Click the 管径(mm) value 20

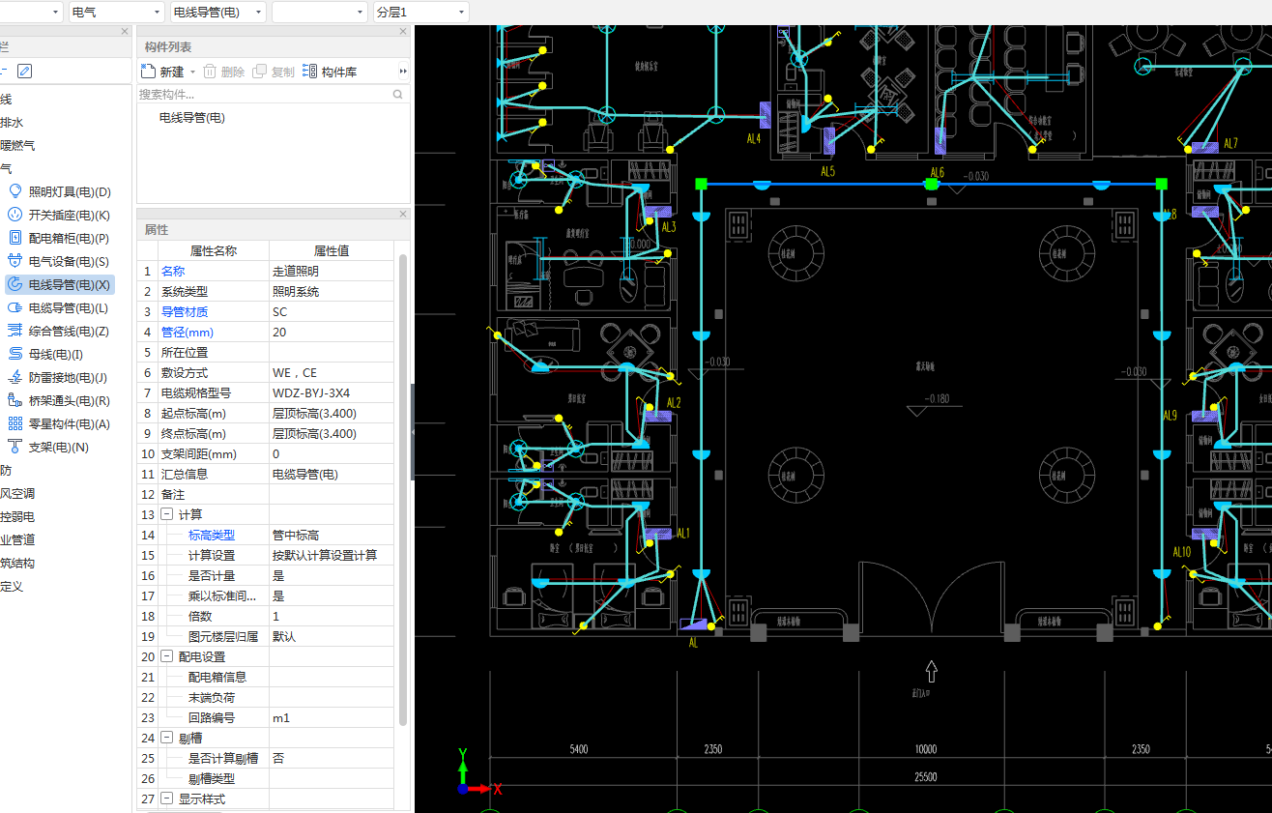click(x=332, y=333)
